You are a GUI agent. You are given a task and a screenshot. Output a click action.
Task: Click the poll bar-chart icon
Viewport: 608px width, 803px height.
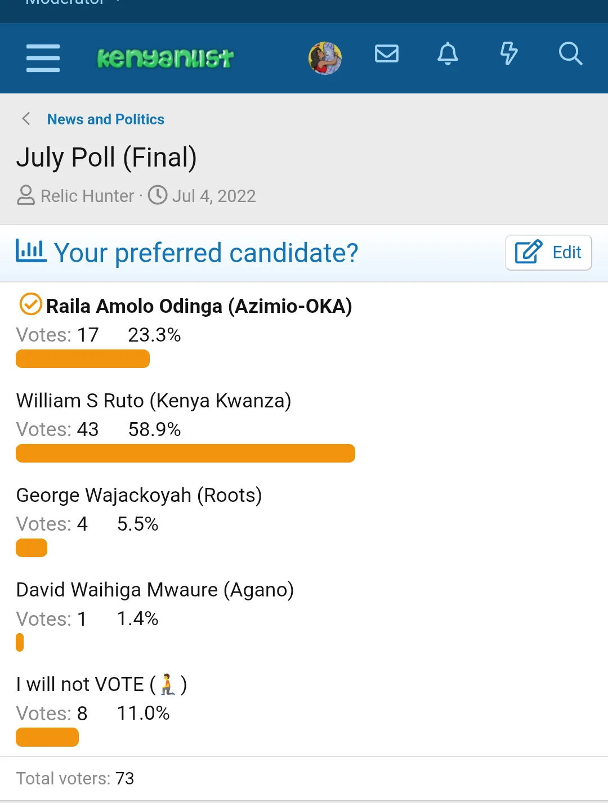pos(30,251)
